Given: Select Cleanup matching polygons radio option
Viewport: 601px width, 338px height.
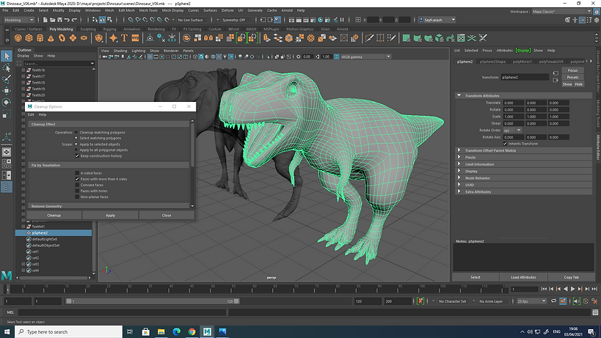Looking at the screenshot, I should [76, 132].
